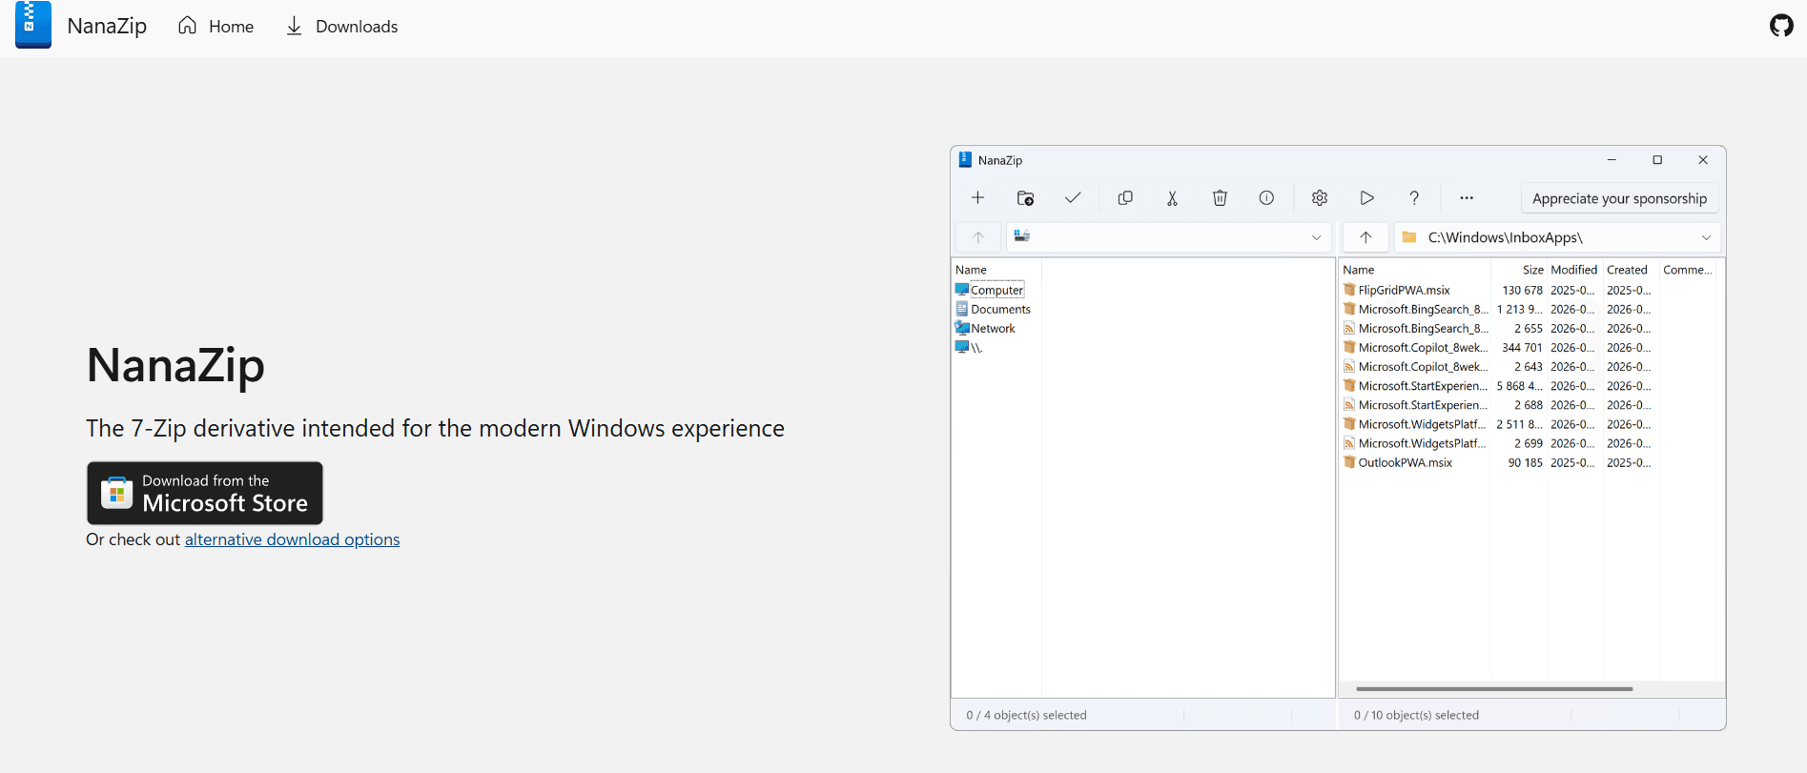The width and height of the screenshot is (1807, 773).
Task: Select the Documents item in left pane
Action: pyautogui.click(x=1000, y=310)
